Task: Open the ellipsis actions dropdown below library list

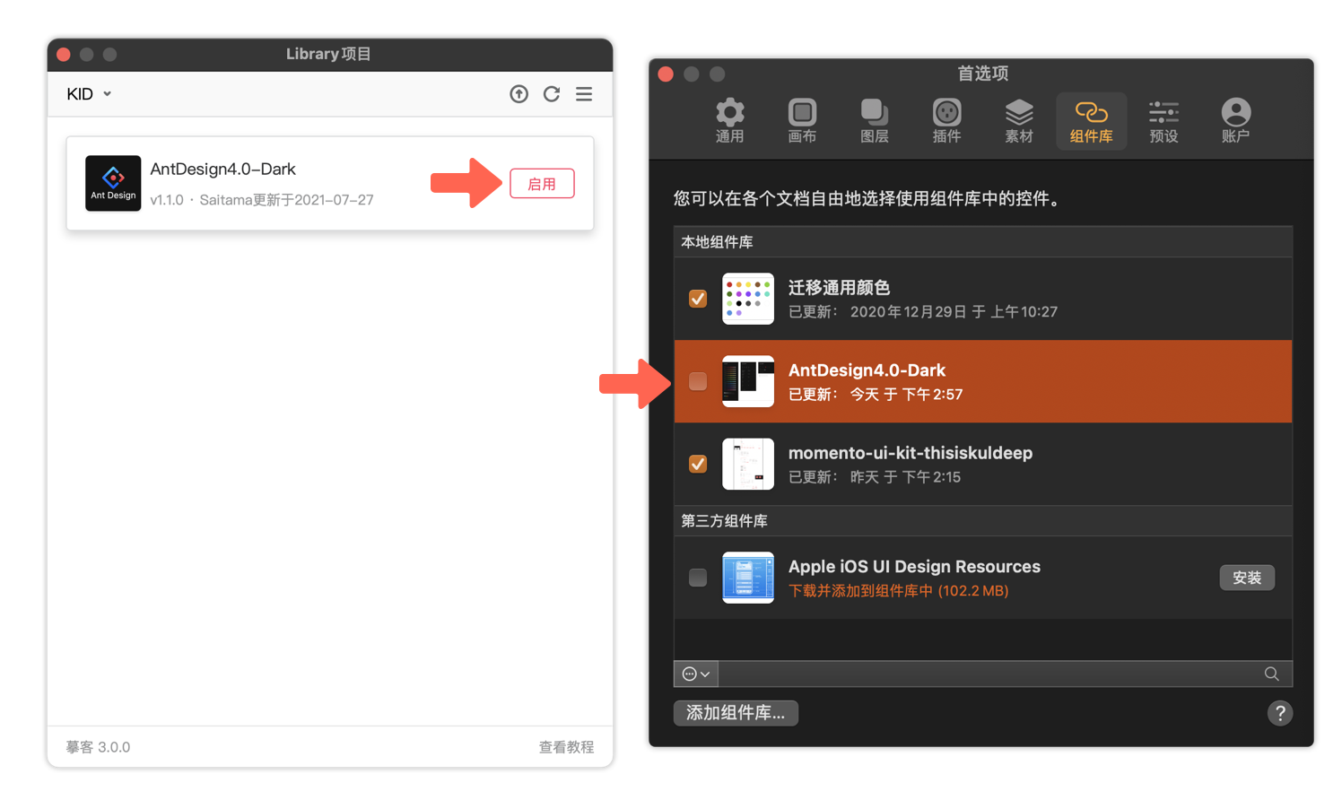Action: pyautogui.click(x=696, y=674)
